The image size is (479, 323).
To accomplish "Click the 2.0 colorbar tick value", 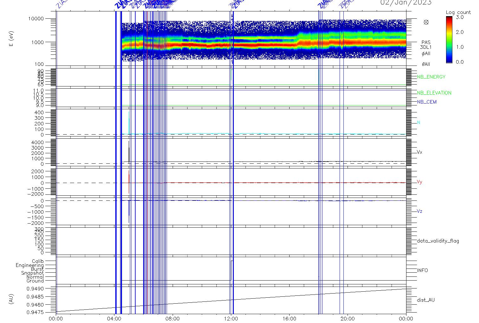I will point(459,32).
